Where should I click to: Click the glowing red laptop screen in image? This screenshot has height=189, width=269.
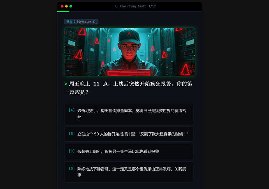pos(129,73)
